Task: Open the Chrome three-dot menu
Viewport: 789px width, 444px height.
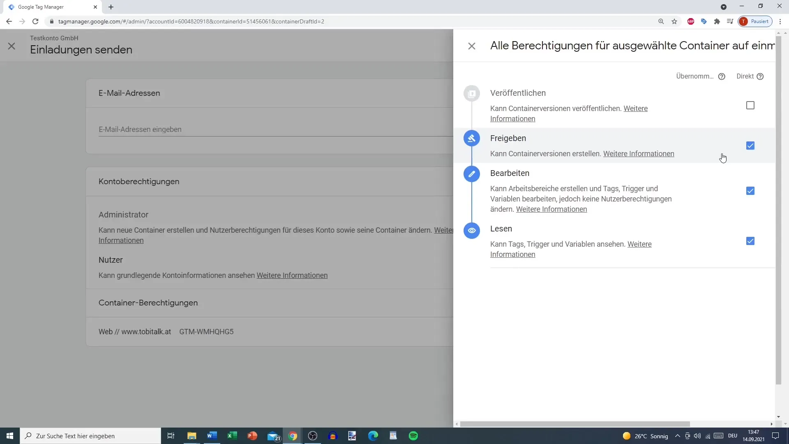Action: coord(780,21)
